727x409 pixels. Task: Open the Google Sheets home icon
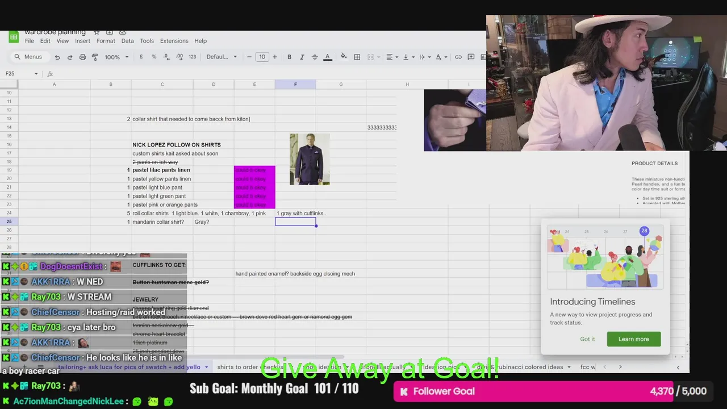pos(13,37)
